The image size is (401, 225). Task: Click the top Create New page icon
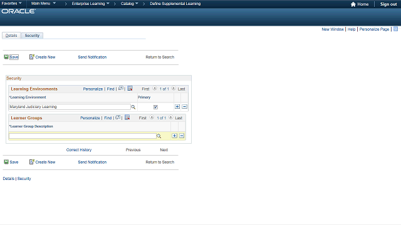[x=32, y=57]
